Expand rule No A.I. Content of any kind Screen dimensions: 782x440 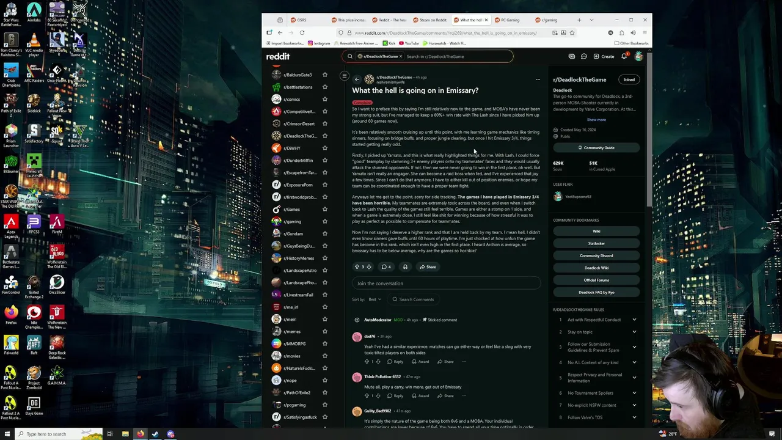tap(634, 362)
